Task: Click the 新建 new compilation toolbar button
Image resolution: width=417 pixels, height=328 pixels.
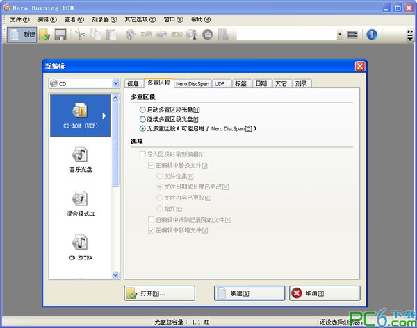Action: click(x=22, y=35)
